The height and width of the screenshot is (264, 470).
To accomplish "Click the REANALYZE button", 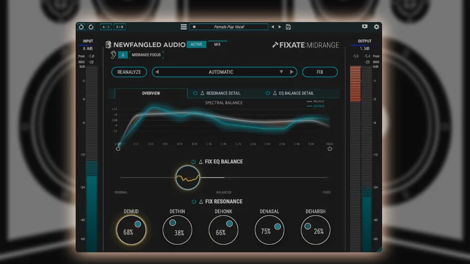I will (x=129, y=72).
